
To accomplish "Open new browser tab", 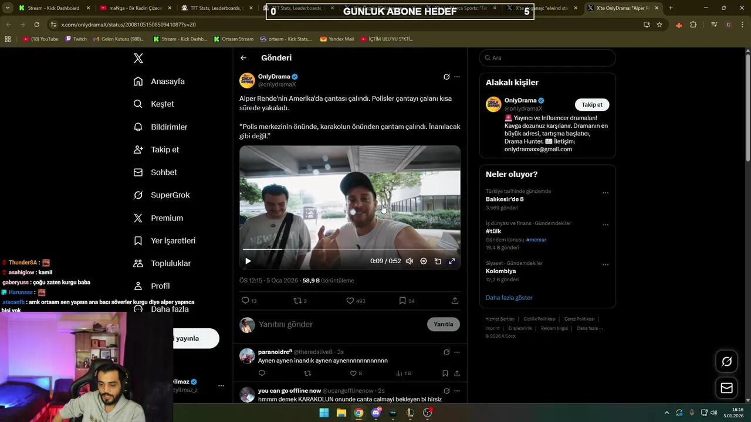I will click(671, 8).
